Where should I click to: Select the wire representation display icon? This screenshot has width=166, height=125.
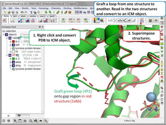(x=12, y=20)
